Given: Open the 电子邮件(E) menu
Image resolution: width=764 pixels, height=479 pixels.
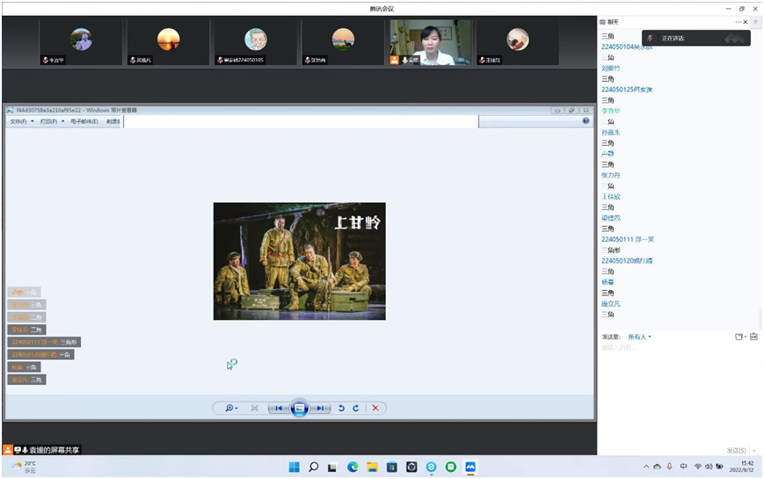Looking at the screenshot, I should click(x=84, y=121).
